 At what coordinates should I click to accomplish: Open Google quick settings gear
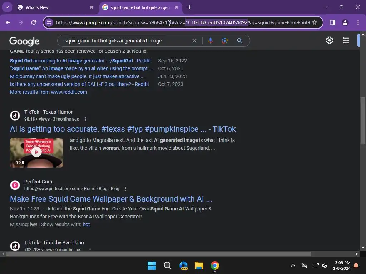click(329, 40)
